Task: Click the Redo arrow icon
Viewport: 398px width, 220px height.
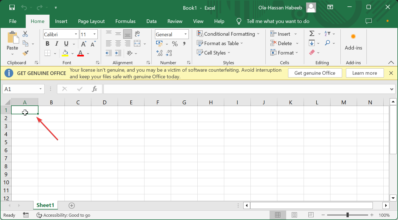Action: (x=40, y=7)
